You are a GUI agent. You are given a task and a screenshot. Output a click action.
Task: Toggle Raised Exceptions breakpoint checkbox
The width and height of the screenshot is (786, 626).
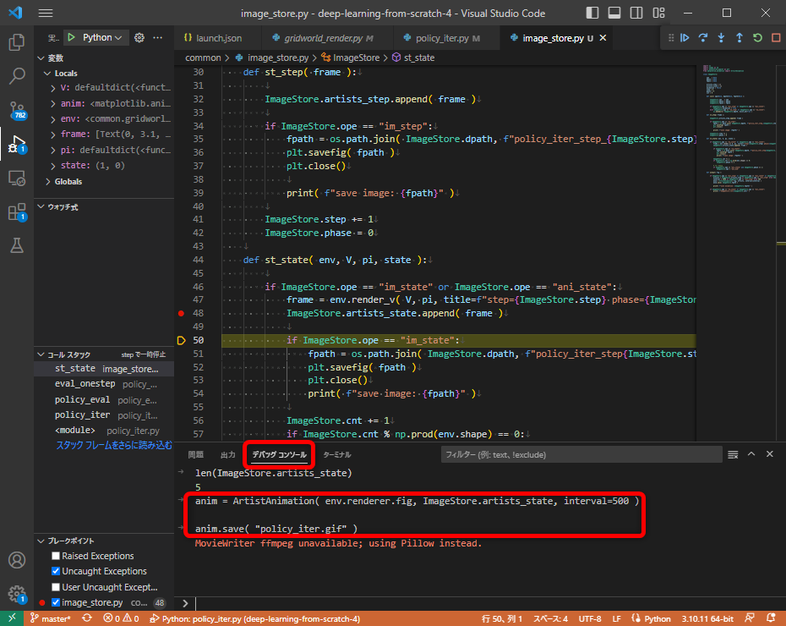pyautogui.click(x=56, y=556)
